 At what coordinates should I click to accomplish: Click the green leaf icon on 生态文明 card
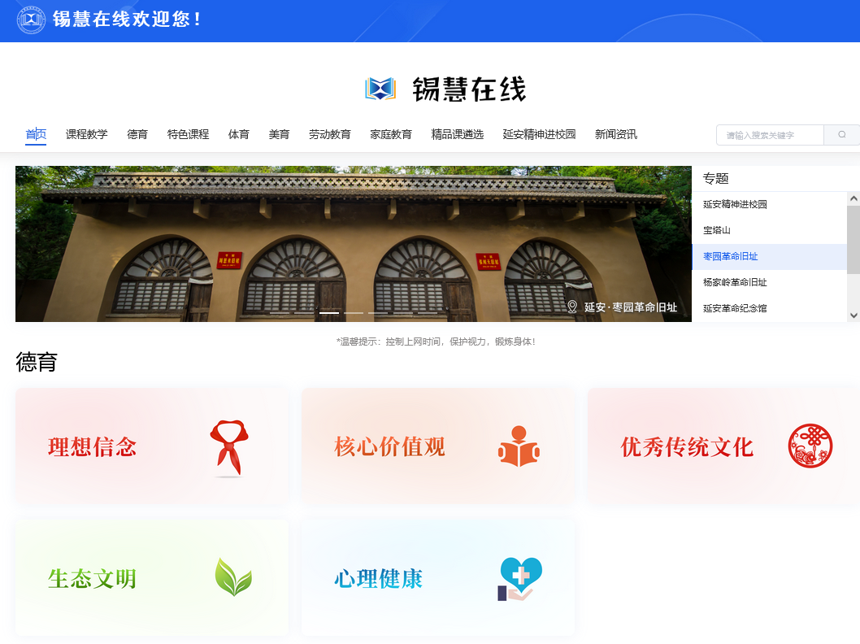click(232, 577)
